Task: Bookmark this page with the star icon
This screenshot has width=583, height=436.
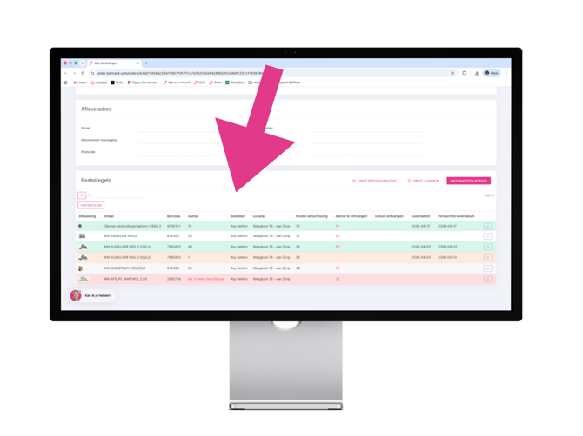Action: (452, 73)
